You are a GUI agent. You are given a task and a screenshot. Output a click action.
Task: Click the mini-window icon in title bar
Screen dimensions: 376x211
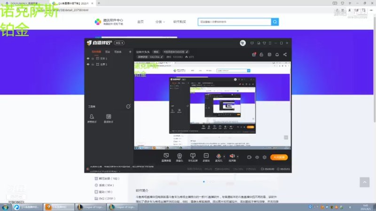258,43
